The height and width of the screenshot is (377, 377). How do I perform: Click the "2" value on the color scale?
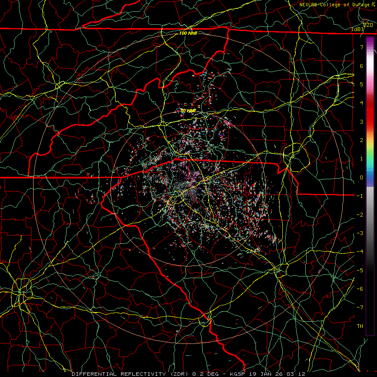point(362,140)
